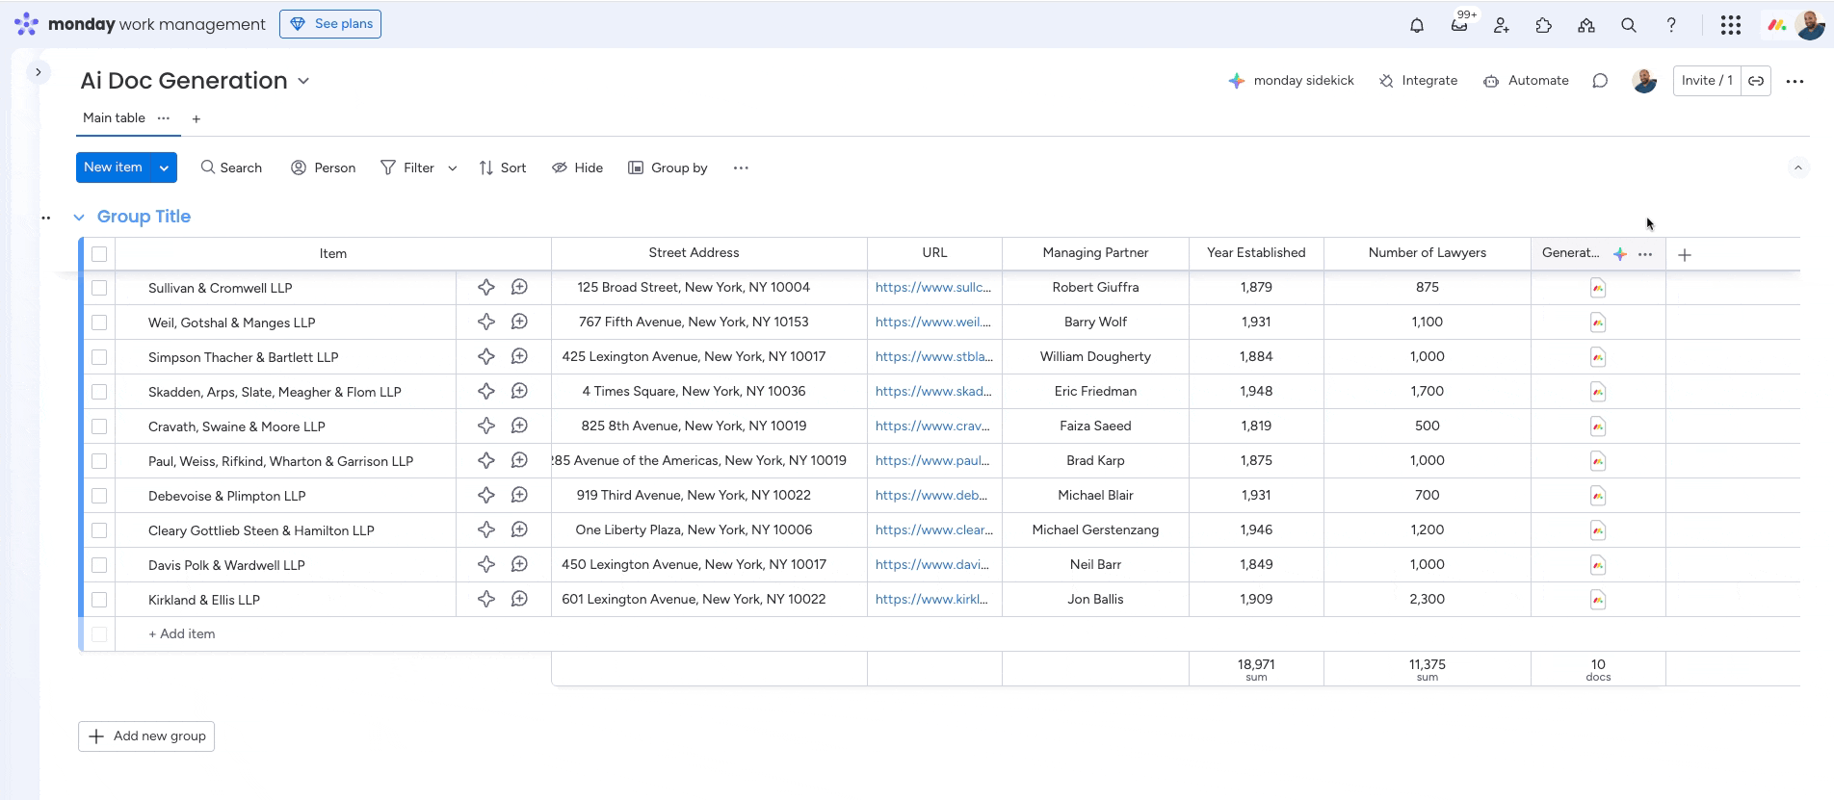
Task: Open the autopilot hub icon
Action: click(x=1586, y=26)
